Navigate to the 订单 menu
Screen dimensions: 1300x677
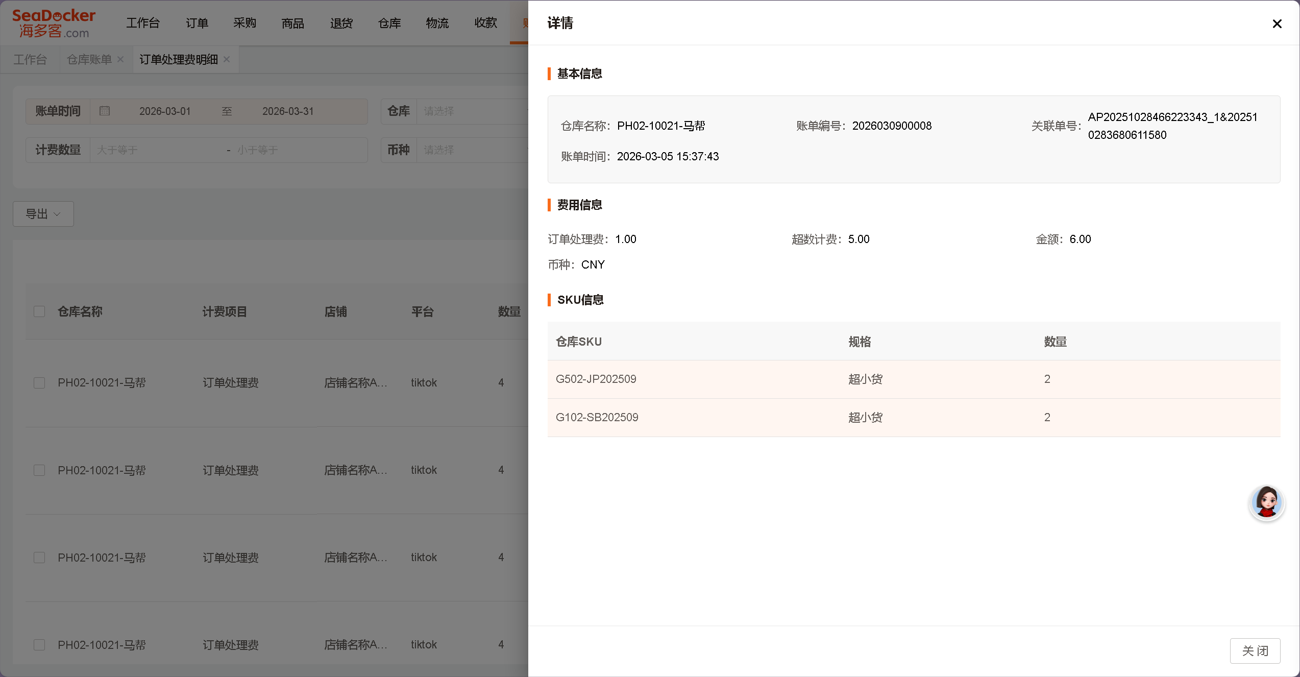pos(197,22)
